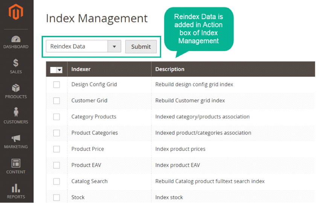Open the Customers person icon

[16, 113]
